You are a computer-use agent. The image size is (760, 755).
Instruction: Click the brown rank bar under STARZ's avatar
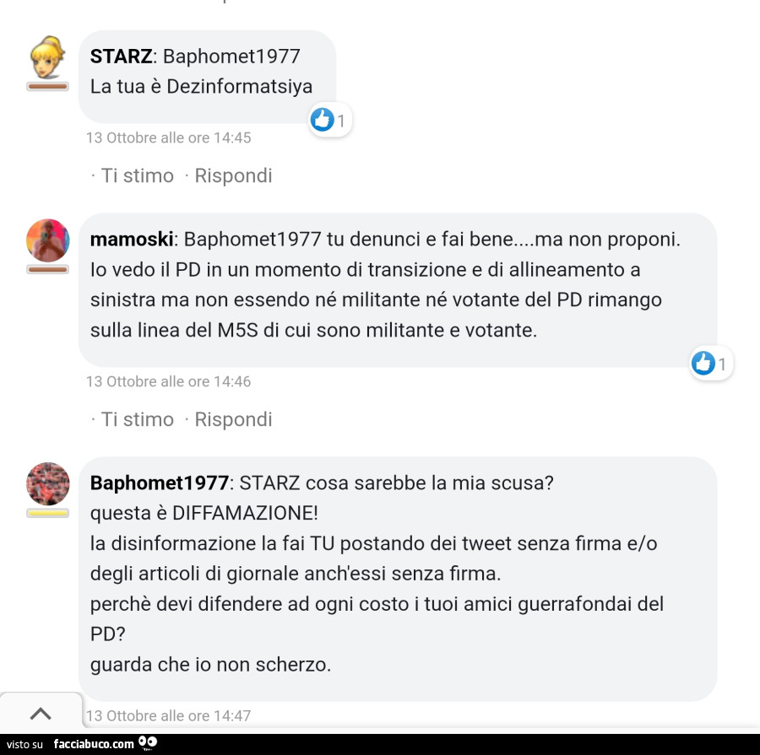click(x=47, y=86)
